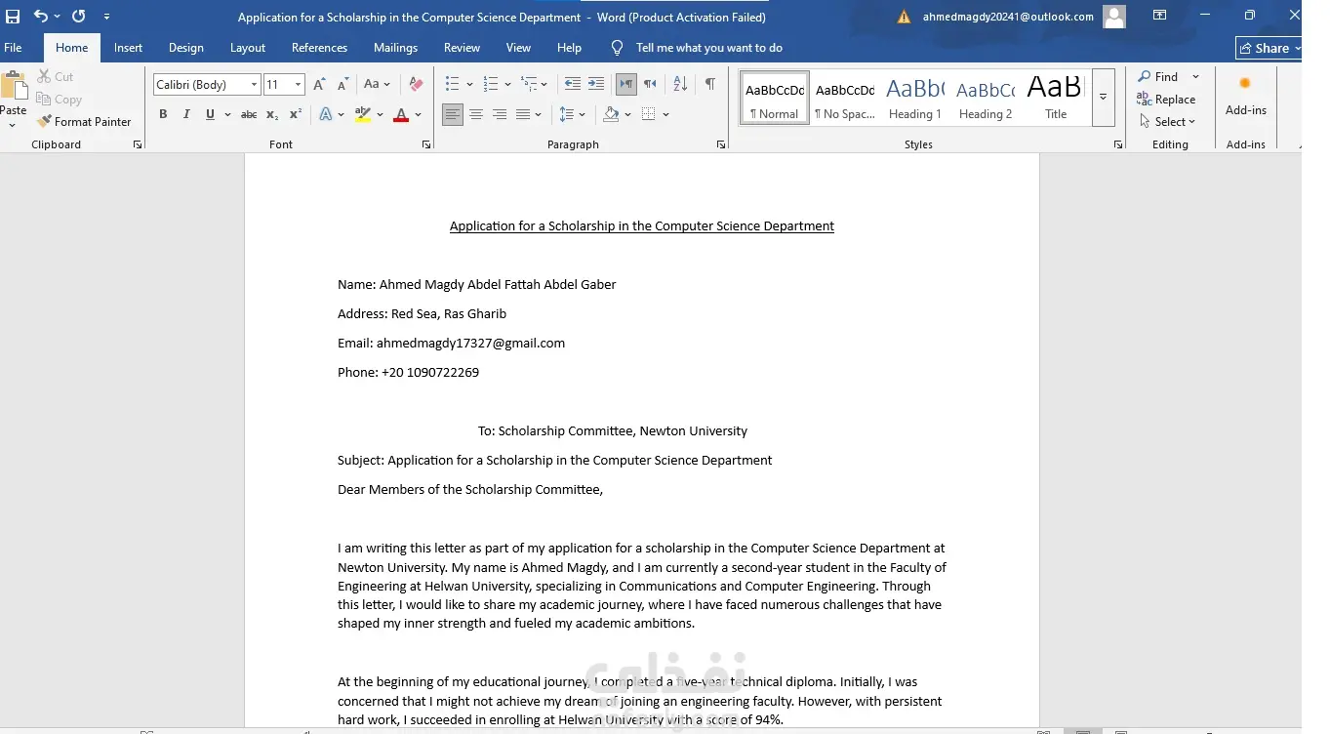Apply the No Spacing style
Image resolution: width=1330 pixels, height=734 pixels.
coord(845,98)
